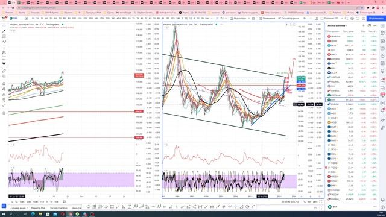Open the Fibonacci tools group
Image resolution: width=386 pixels, height=217 pixels.
[x=4, y=36]
